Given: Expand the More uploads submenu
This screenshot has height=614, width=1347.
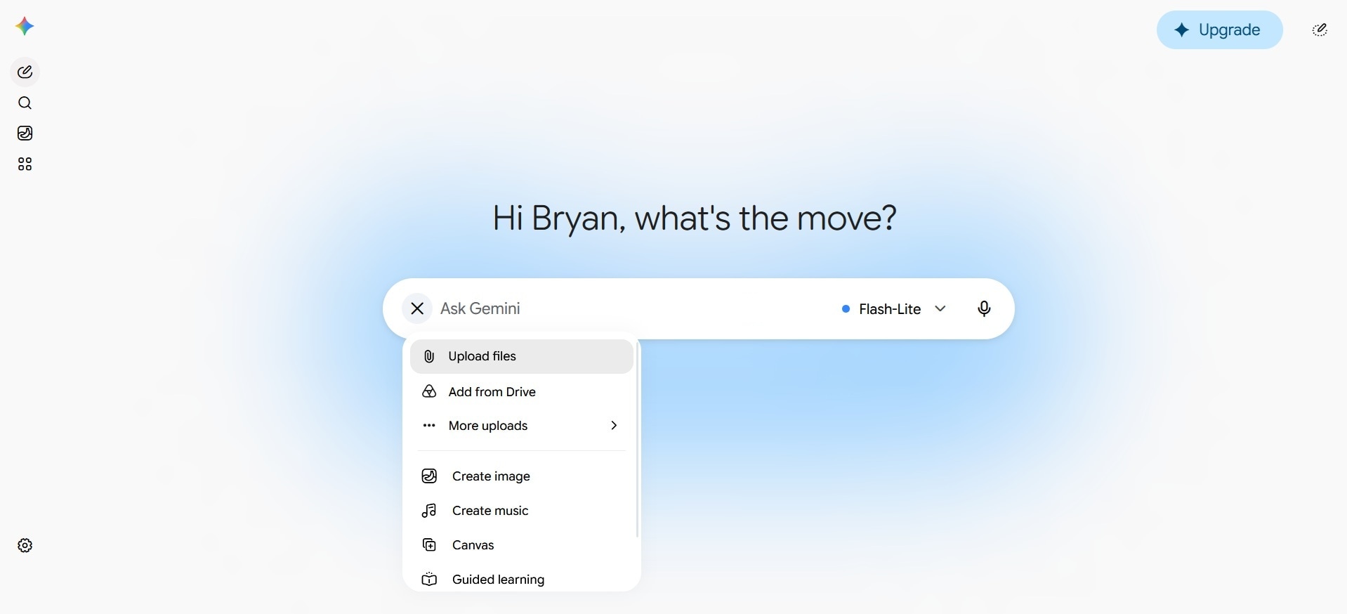Looking at the screenshot, I should (522, 426).
